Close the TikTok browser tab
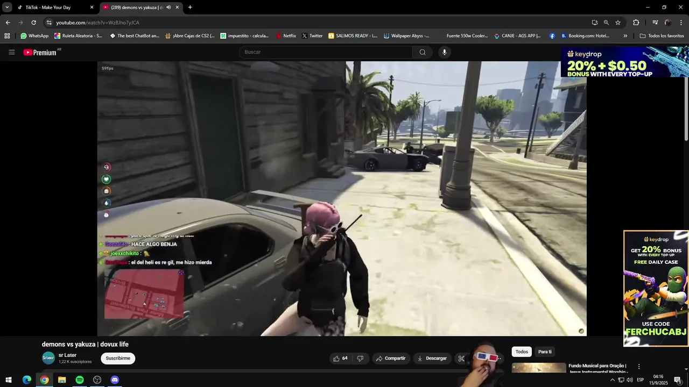This screenshot has height=387, width=689. (x=92, y=8)
